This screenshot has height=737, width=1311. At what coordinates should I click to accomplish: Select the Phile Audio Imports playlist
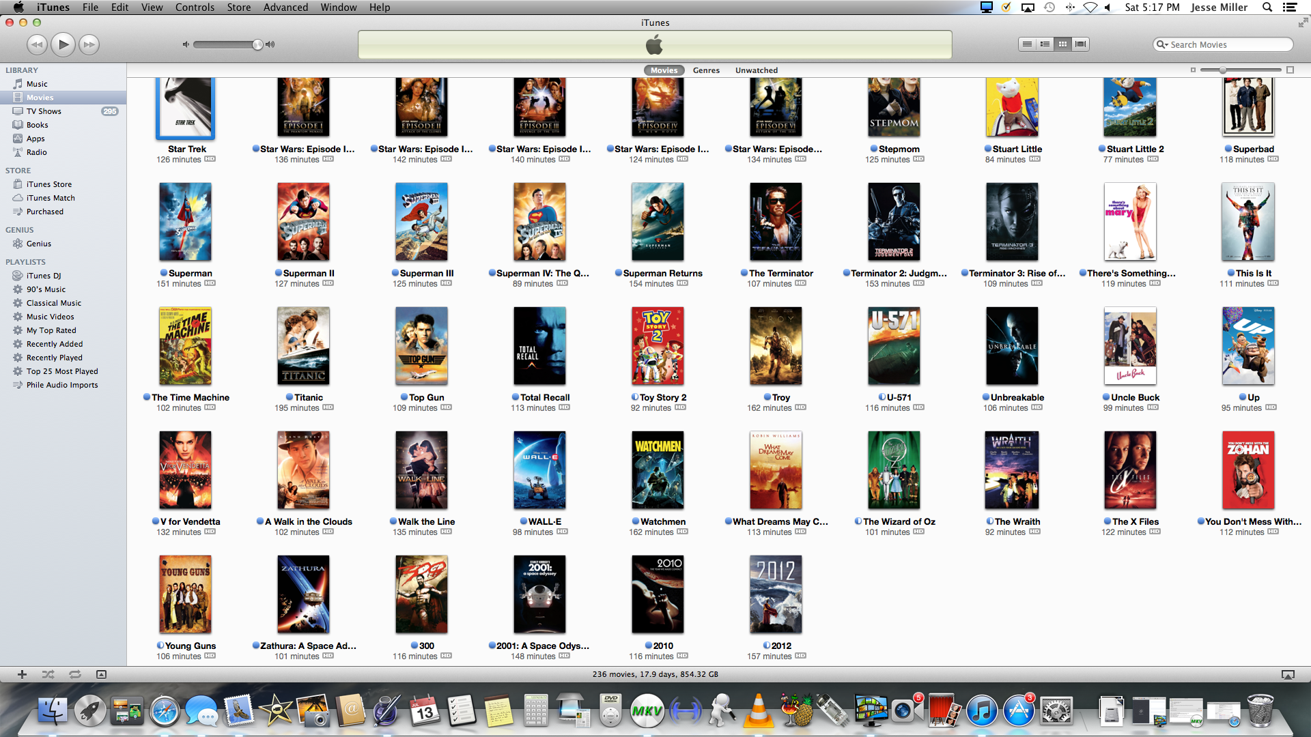point(63,385)
